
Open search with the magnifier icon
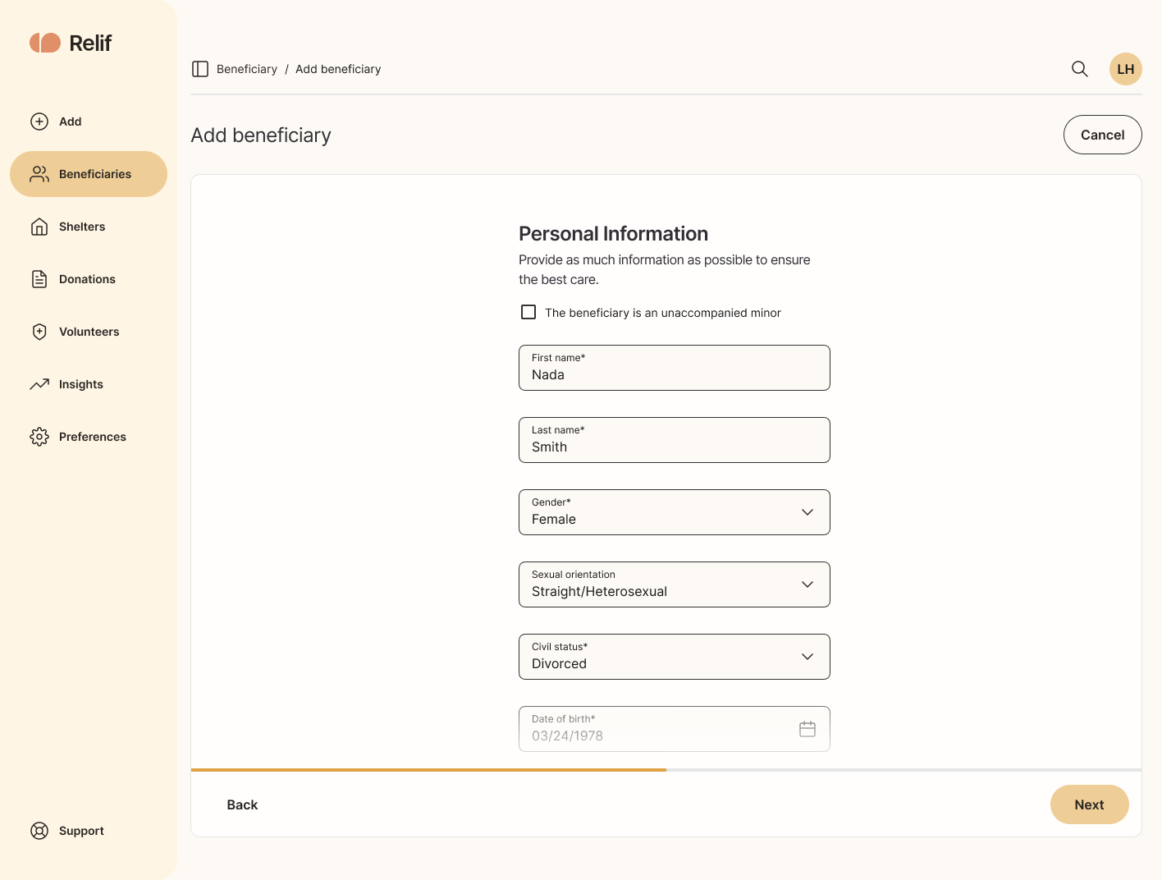coord(1080,69)
